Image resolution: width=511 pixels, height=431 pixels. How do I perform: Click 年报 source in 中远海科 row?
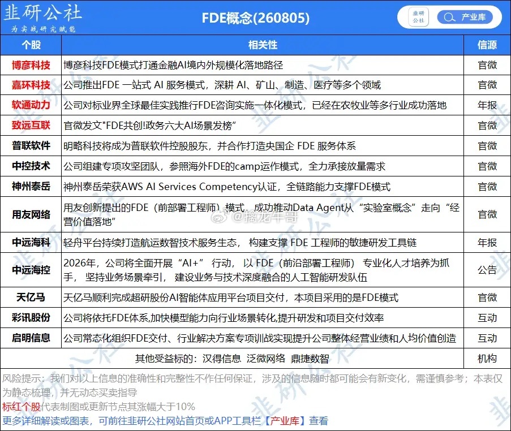(487, 243)
